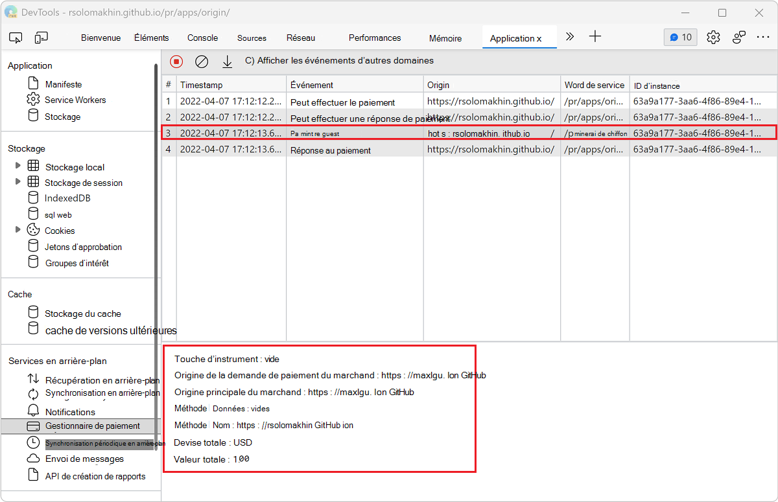Toggle device emulation icon
The image size is (778, 502).
pyautogui.click(x=41, y=38)
